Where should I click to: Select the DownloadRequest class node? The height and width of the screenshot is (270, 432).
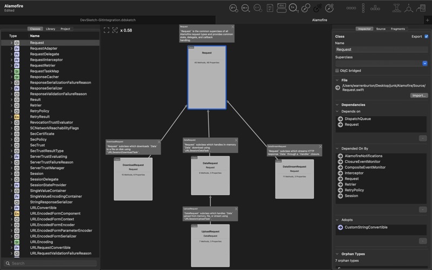pyautogui.click(x=133, y=179)
